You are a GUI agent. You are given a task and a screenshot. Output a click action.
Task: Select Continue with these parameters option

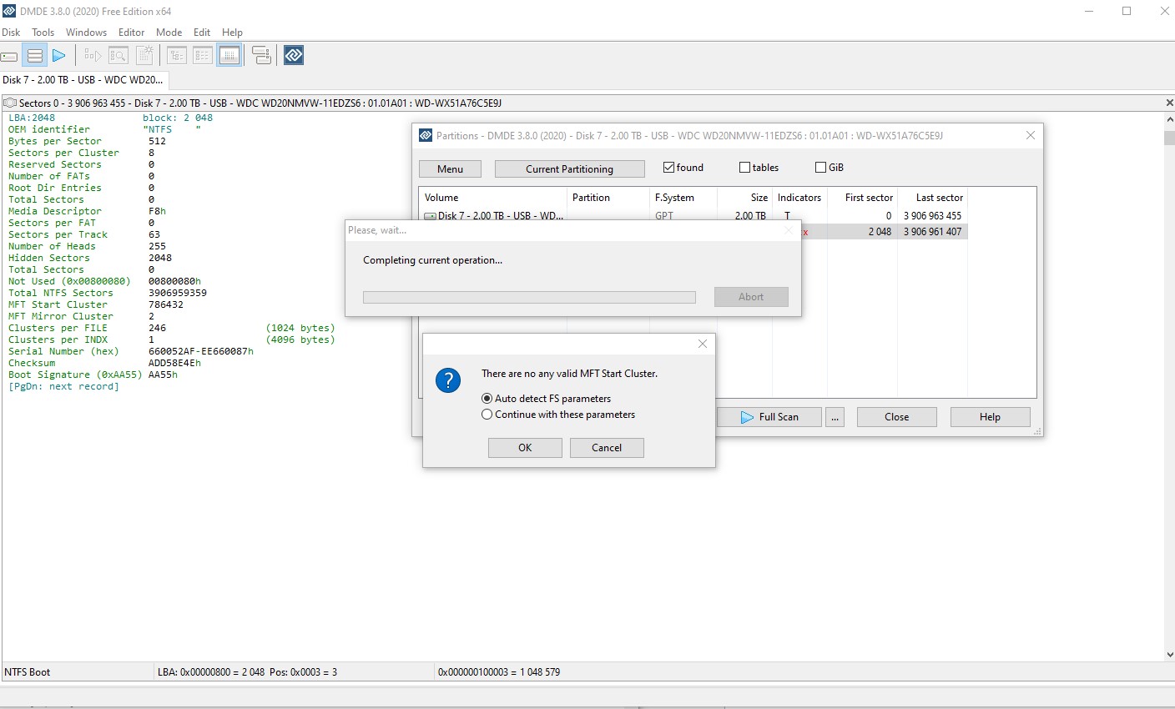tap(487, 415)
